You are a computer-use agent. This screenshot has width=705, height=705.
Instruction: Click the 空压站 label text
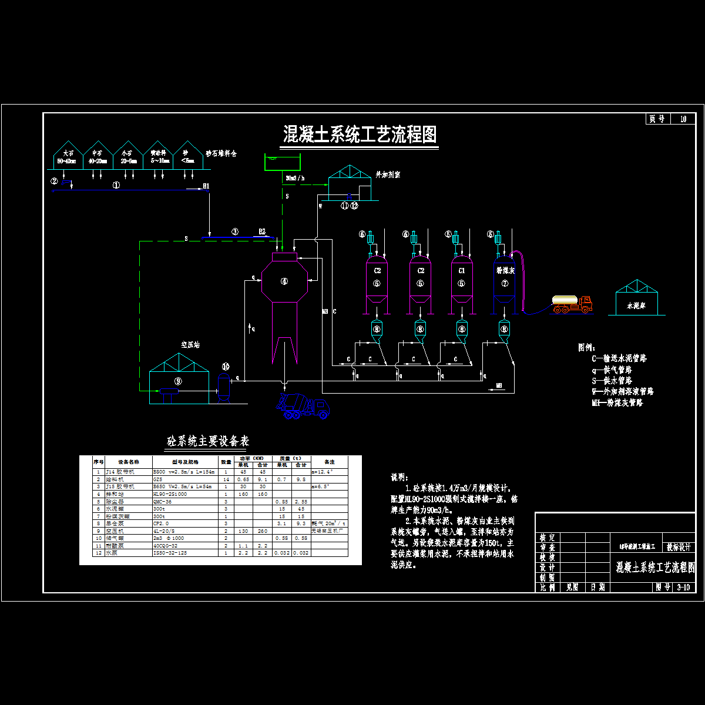point(191,344)
